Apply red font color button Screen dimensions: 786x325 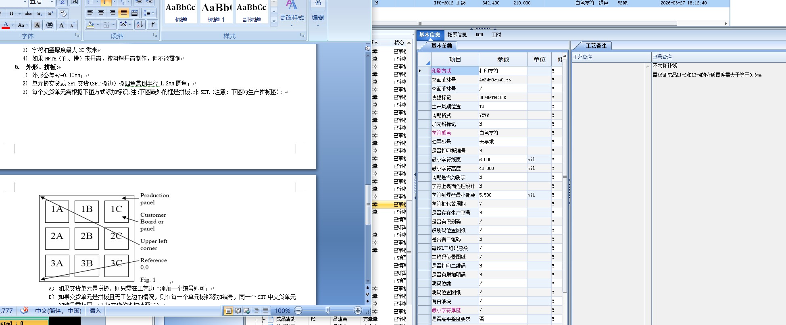(x=6, y=25)
